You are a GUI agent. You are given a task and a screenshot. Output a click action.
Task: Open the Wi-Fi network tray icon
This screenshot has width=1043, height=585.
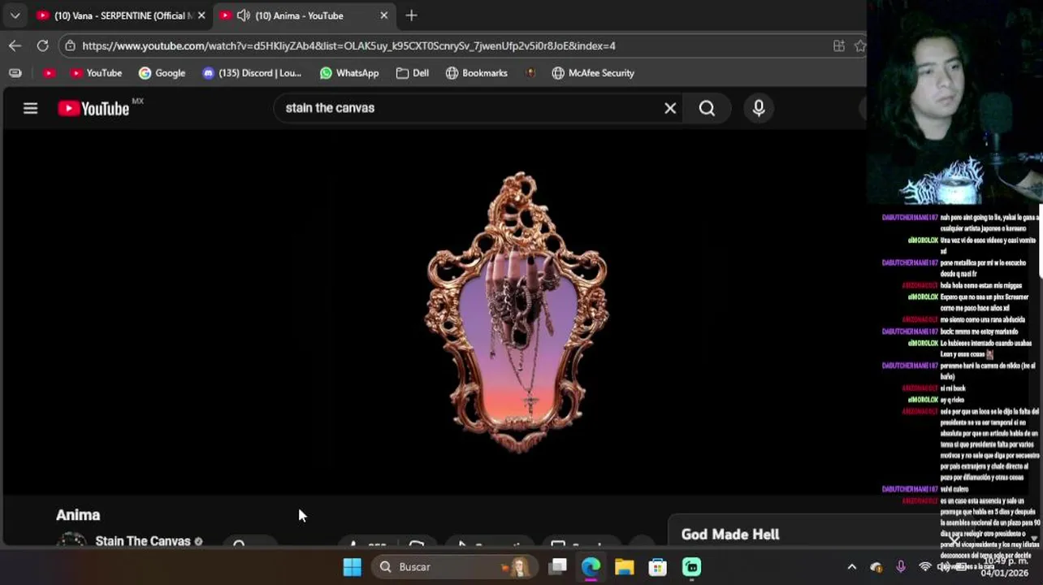[x=924, y=567]
